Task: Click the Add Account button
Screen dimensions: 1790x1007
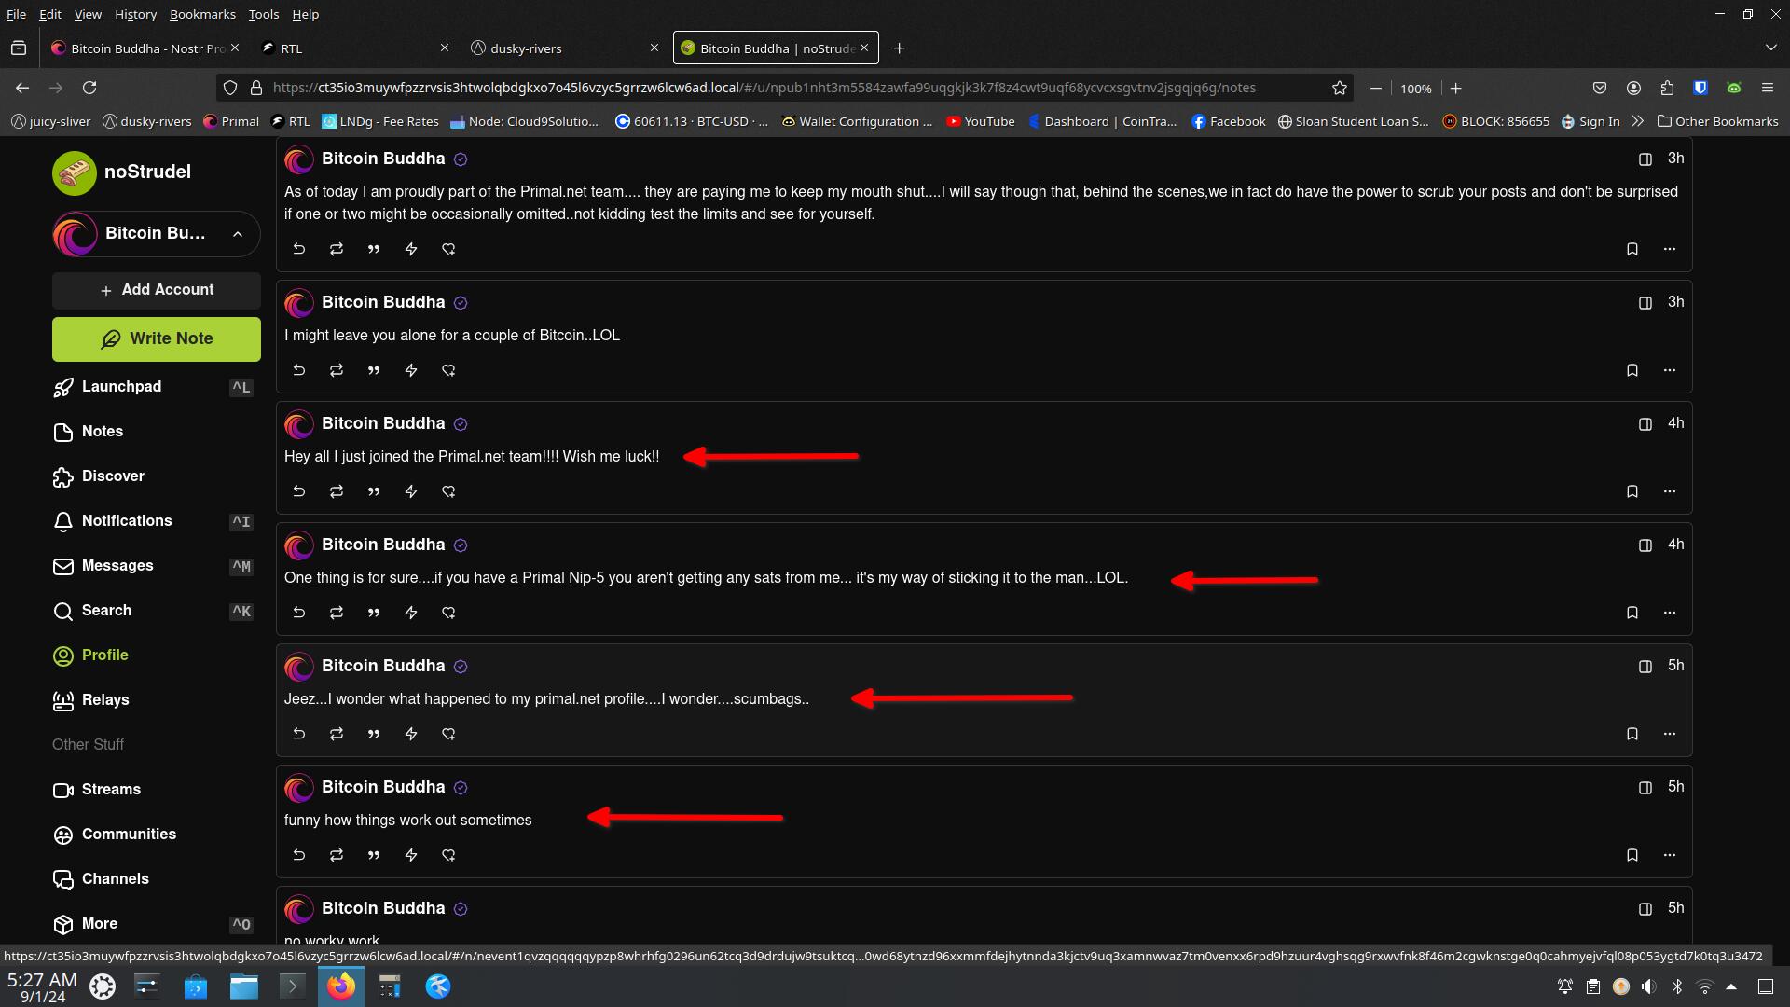Action: click(157, 290)
